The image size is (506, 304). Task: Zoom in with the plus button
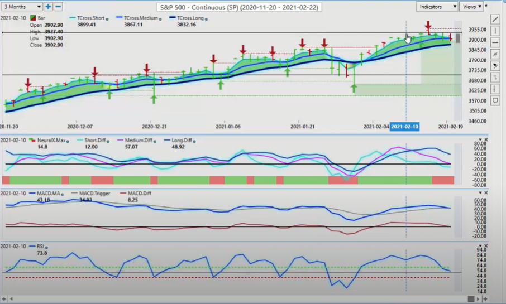point(48,7)
